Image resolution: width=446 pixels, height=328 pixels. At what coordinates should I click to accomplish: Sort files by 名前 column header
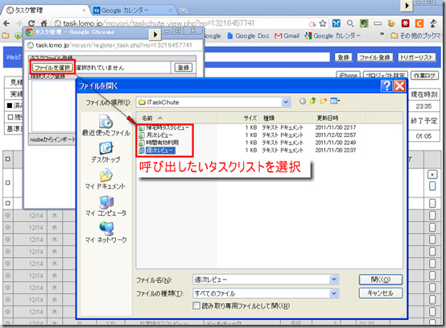pyautogui.click(x=176, y=118)
